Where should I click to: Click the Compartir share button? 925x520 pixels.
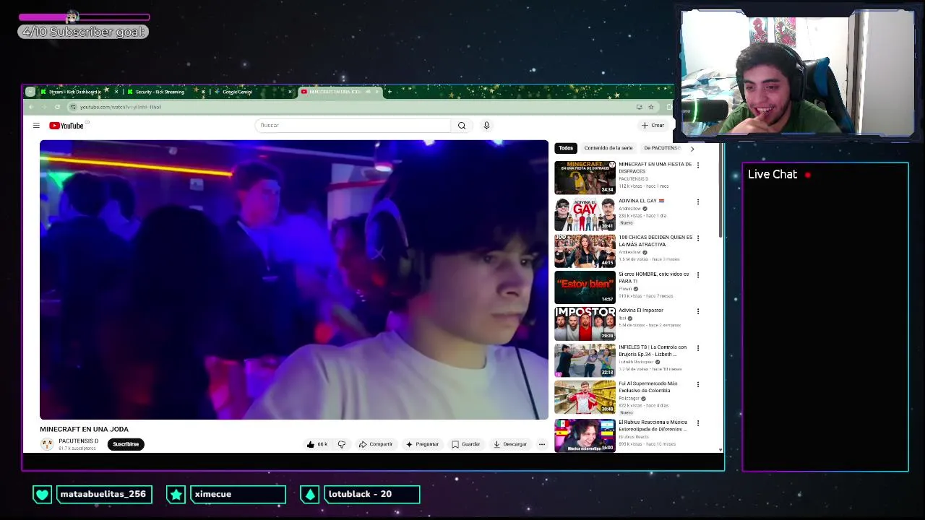376,444
